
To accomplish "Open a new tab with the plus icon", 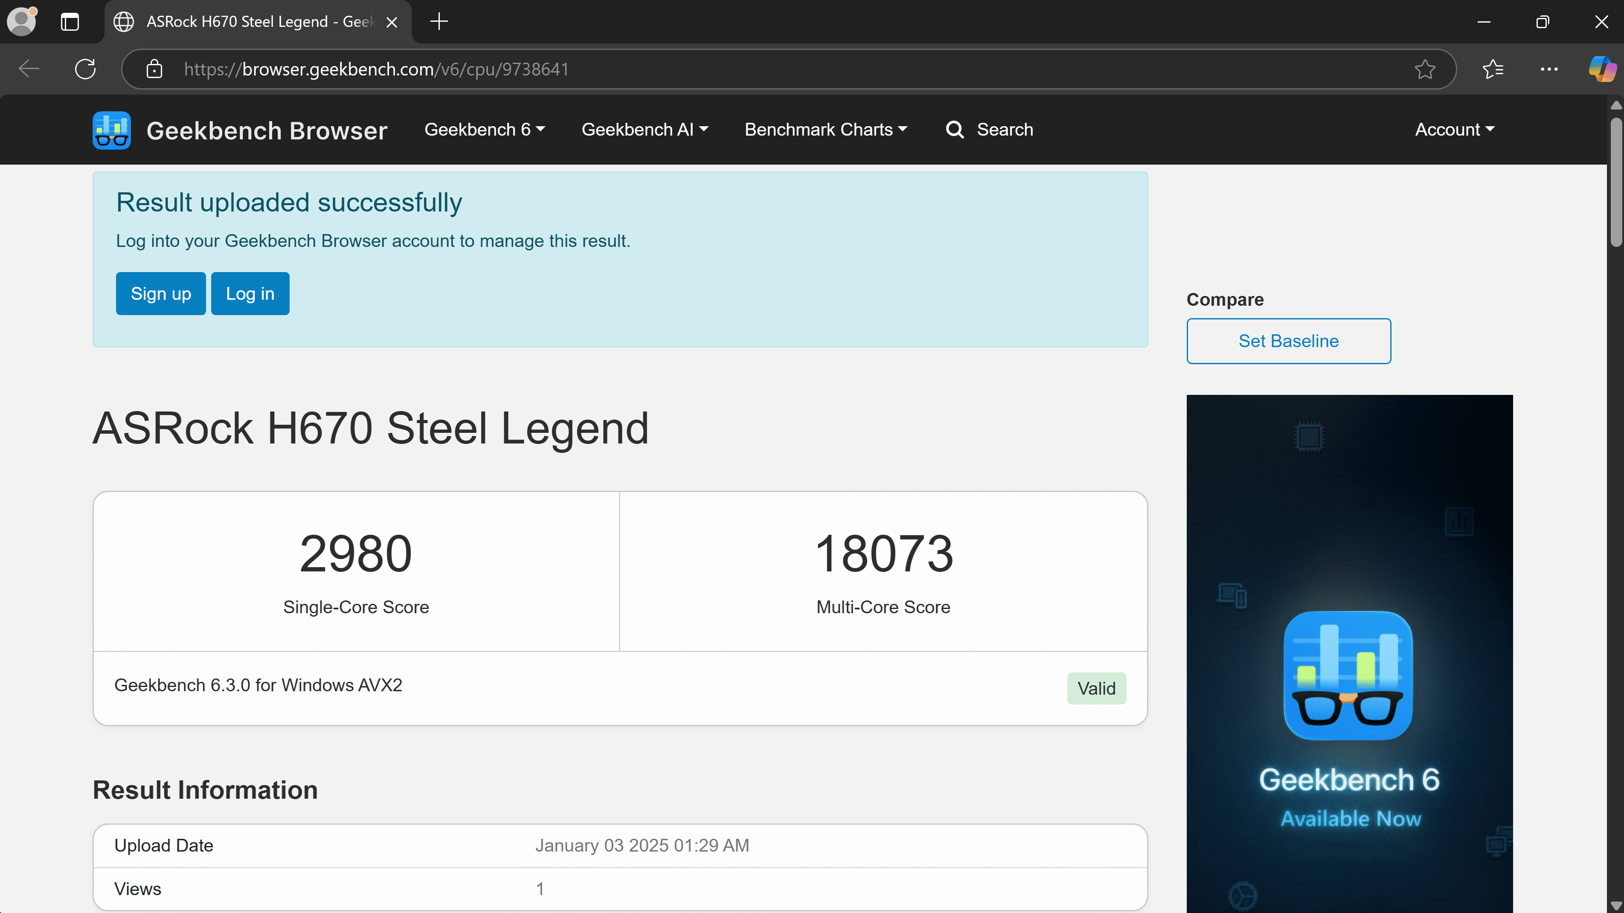I will [x=439, y=22].
